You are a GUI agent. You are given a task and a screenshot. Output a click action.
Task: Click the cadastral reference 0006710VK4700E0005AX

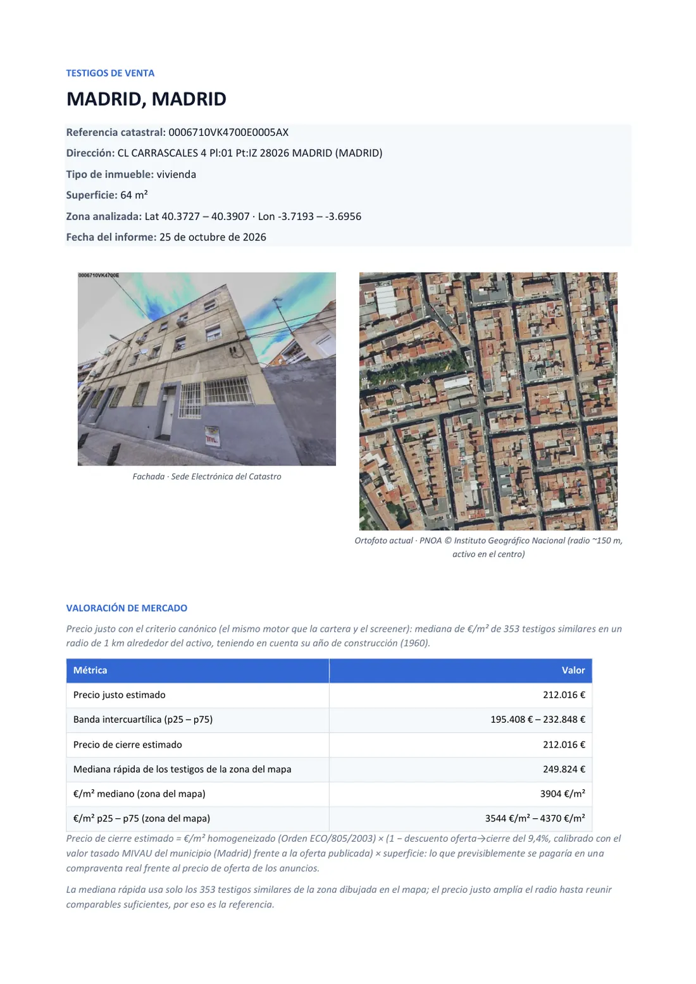(x=228, y=132)
